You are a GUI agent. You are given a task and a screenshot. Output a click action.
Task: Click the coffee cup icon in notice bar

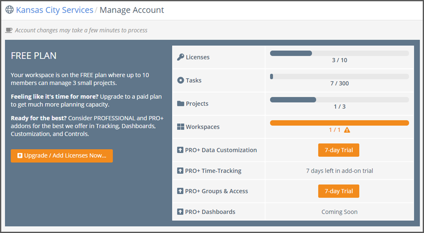[x=9, y=30]
